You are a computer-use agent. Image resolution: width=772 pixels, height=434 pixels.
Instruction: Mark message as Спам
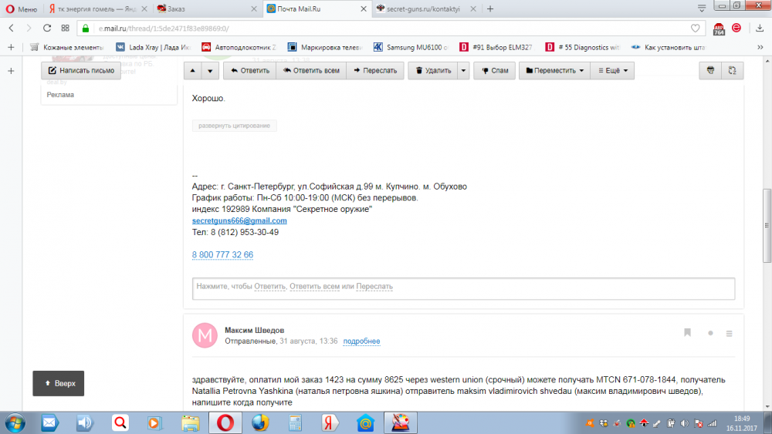click(494, 70)
